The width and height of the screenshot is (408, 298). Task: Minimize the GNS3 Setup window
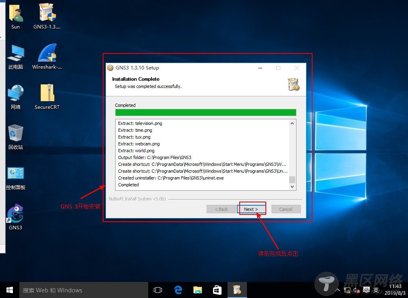(260, 68)
